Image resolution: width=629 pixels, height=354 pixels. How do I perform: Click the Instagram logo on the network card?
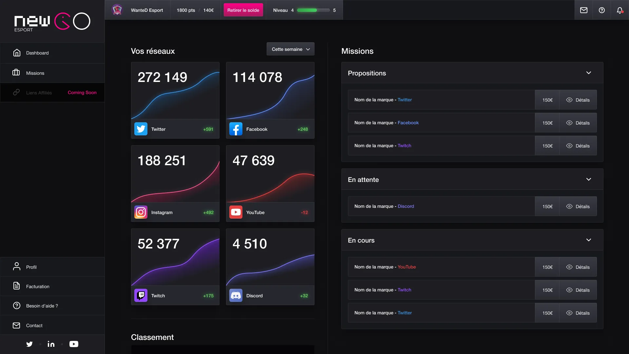click(x=141, y=212)
